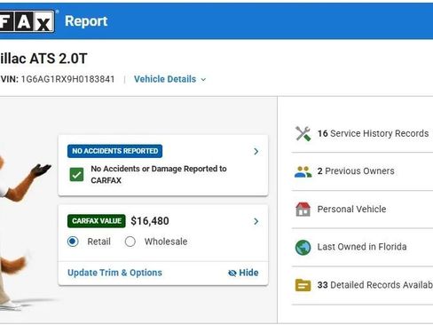
Task: Open the CARFAX Value chevron arrow
Action: [x=256, y=221]
